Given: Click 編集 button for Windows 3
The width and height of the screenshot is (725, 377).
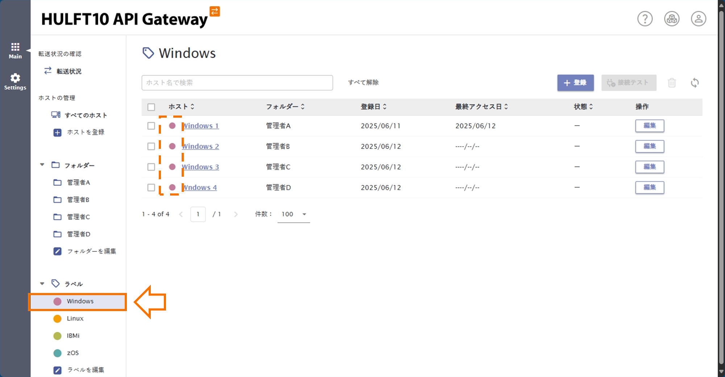Looking at the screenshot, I should [650, 167].
